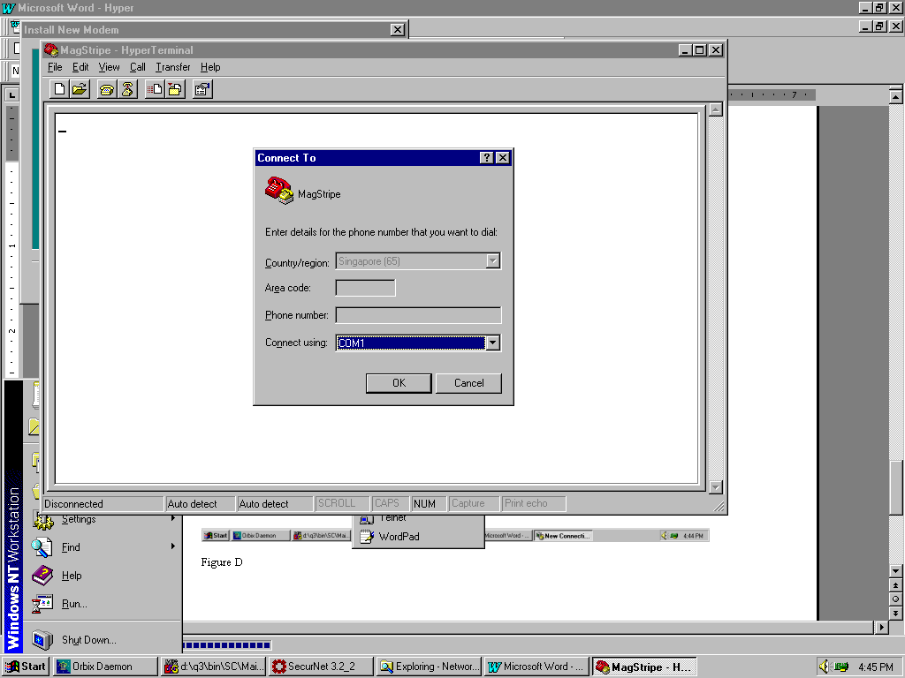Open the Call menu in HyperTerminal
This screenshot has width=905, height=678.
click(x=137, y=67)
